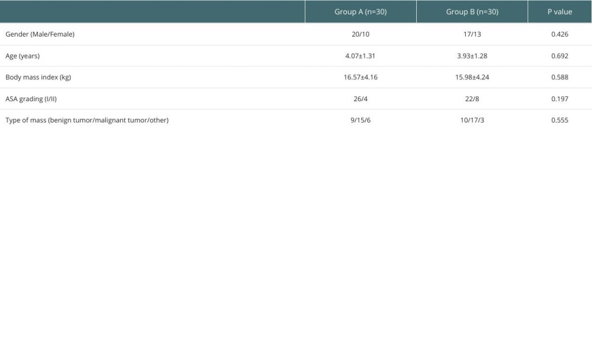
Task: Select the age value 4.07±1.31
Action: pyautogui.click(x=361, y=56)
